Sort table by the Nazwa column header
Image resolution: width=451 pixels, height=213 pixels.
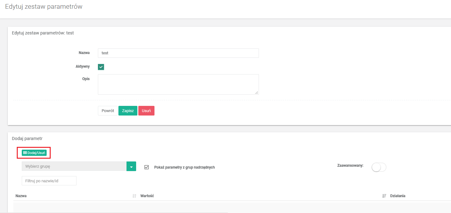click(x=21, y=196)
